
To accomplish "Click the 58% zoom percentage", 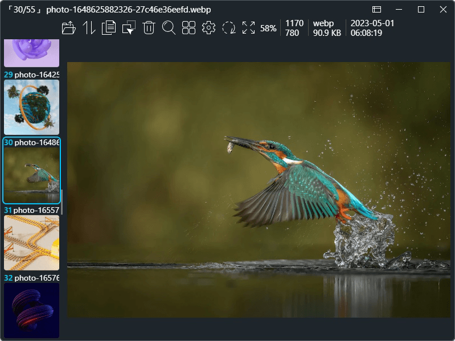I will (268, 28).
